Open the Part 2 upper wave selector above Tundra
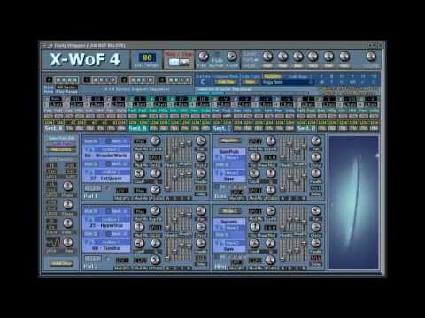The height and width of the screenshot is (318, 425). click(106, 225)
